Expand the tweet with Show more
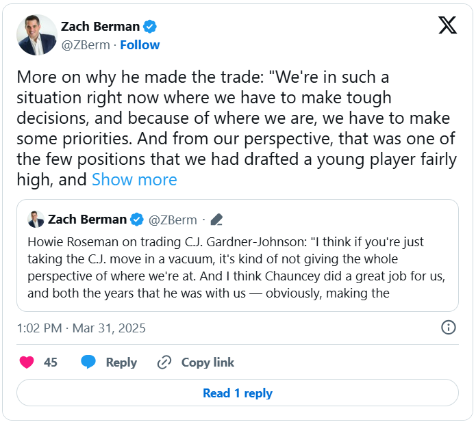 click(x=134, y=180)
